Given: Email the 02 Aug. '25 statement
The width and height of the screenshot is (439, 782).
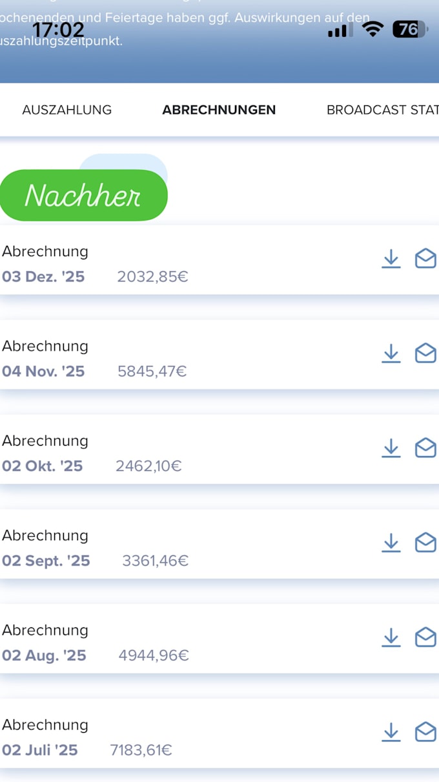Looking at the screenshot, I should click(x=425, y=638).
